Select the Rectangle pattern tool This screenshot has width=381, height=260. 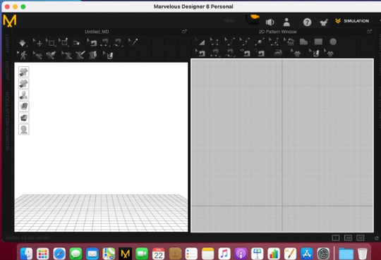(x=318, y=42)
